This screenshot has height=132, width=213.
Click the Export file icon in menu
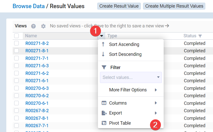point(104,113)
